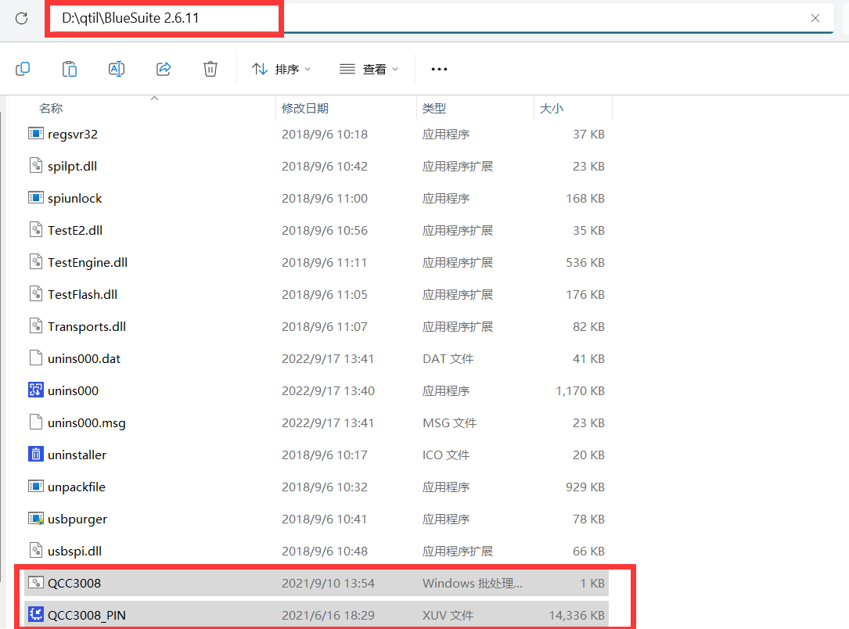
Task: Click the file name TestE2.dll
Action: coord(75,230)
